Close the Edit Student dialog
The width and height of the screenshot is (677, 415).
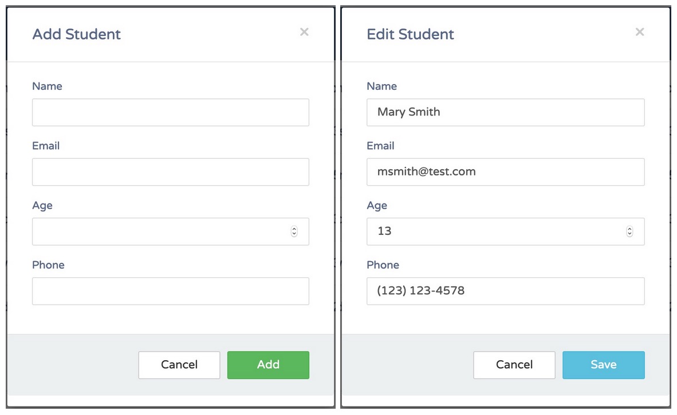tap(640, 32)
